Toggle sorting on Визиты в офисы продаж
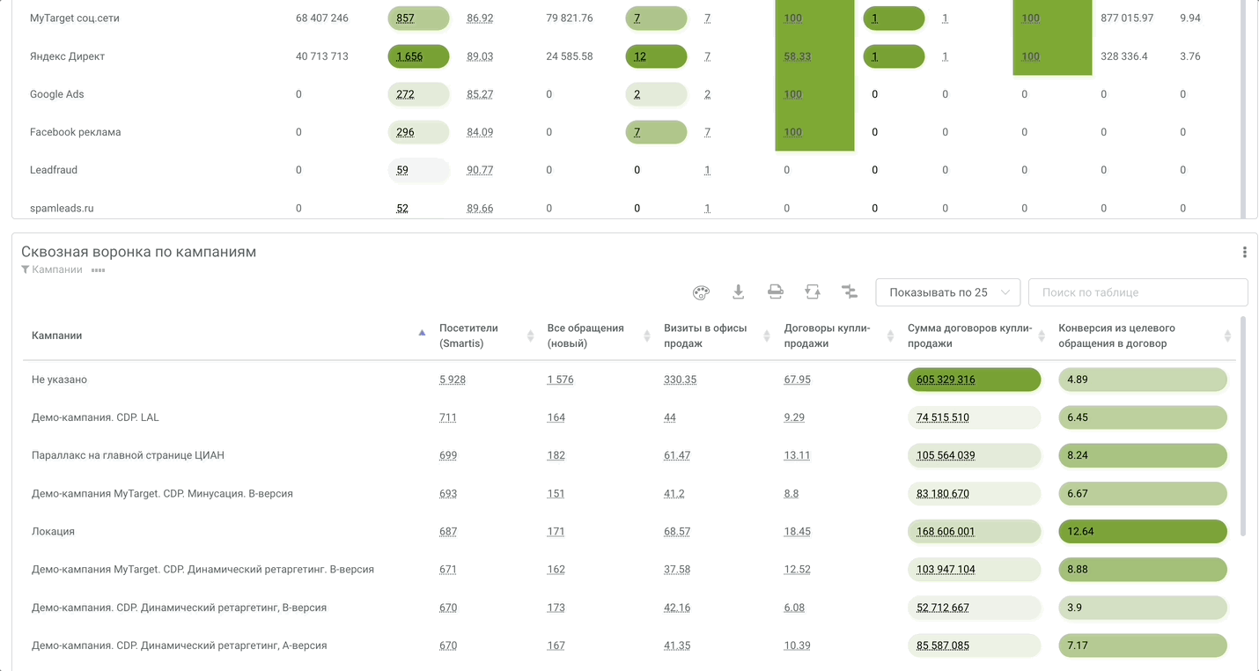This screenshot has height=671, width=1259. [768, 335]
